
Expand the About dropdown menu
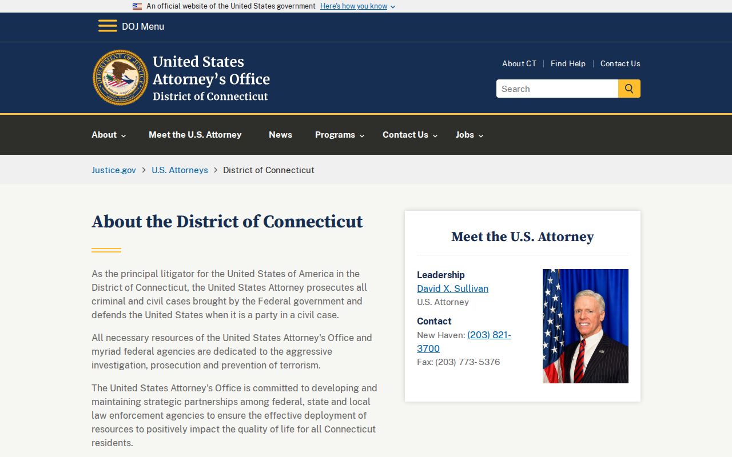109,135
